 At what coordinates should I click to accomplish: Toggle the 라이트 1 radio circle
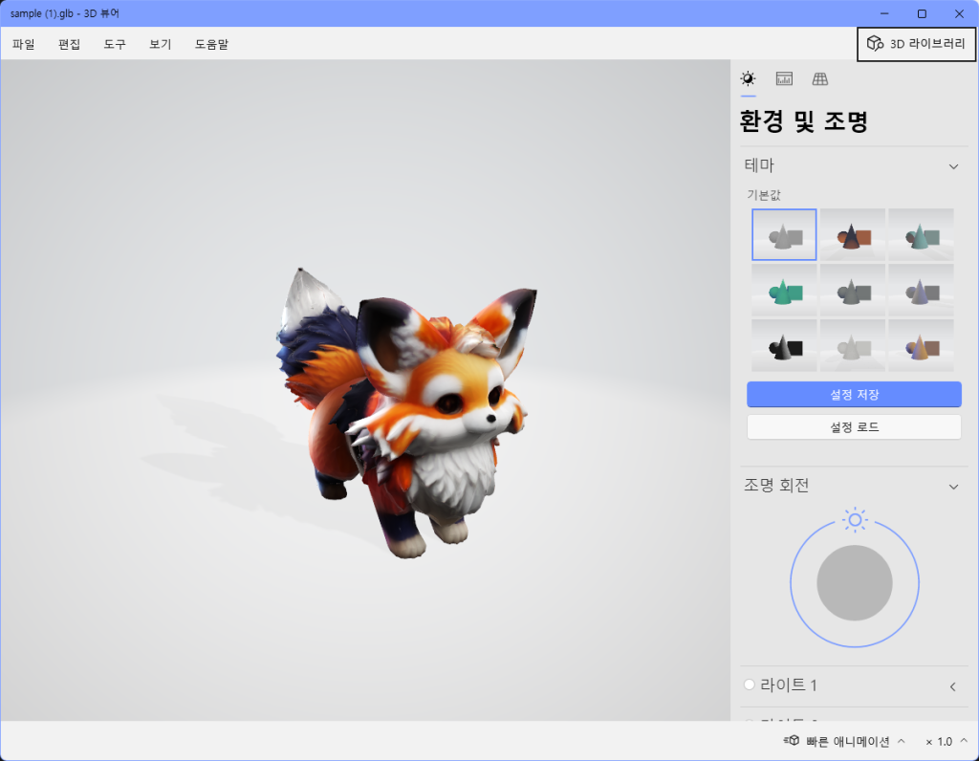(x=750, y=685)
